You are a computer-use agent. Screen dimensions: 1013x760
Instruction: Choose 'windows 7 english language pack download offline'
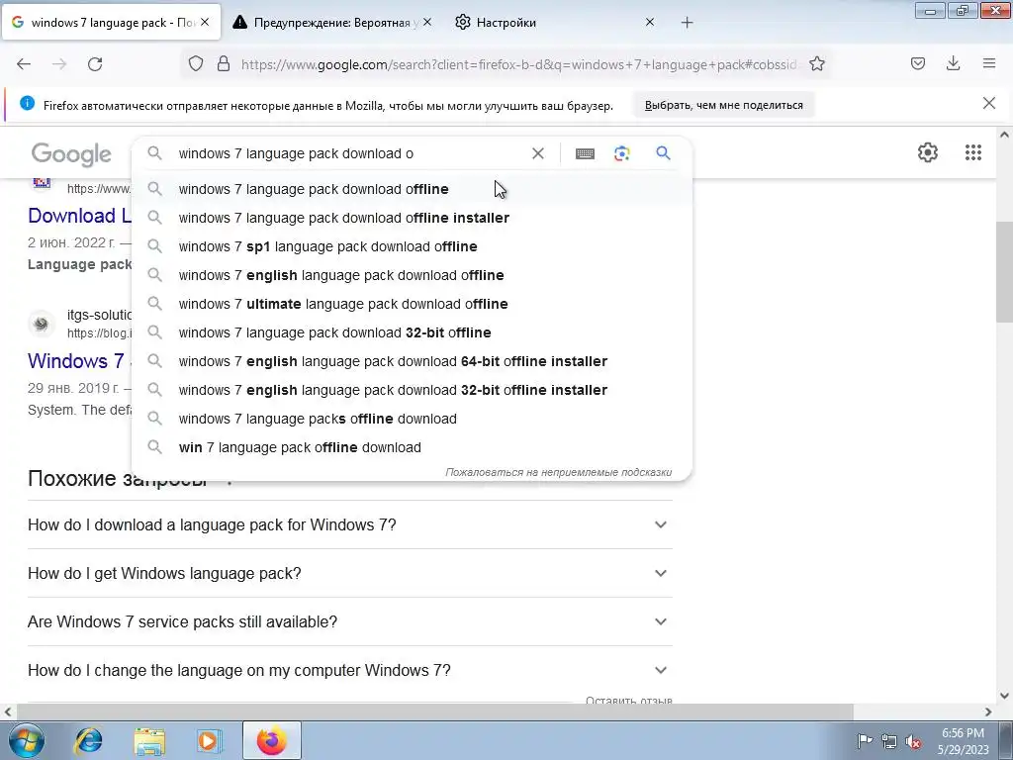click(x=412, y=275)
